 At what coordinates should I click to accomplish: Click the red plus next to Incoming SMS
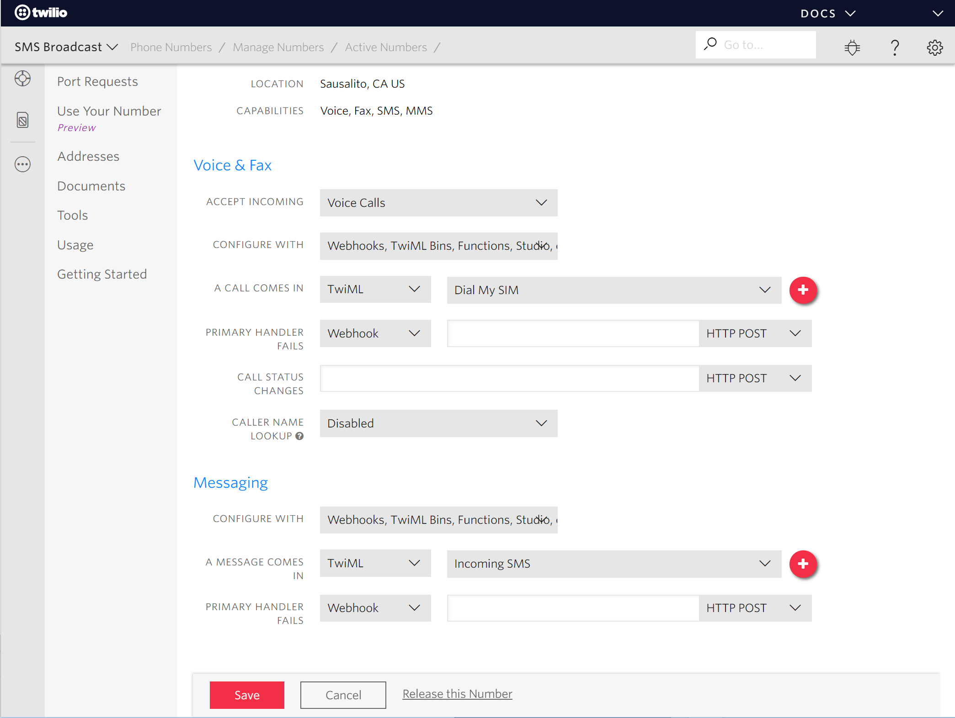coord(803,564)
